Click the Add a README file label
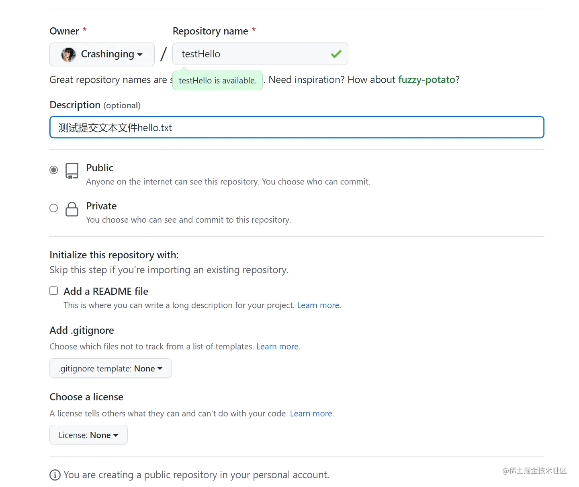Image resolution: width=579 pixels, height=487 pixels. click(106, 291)
